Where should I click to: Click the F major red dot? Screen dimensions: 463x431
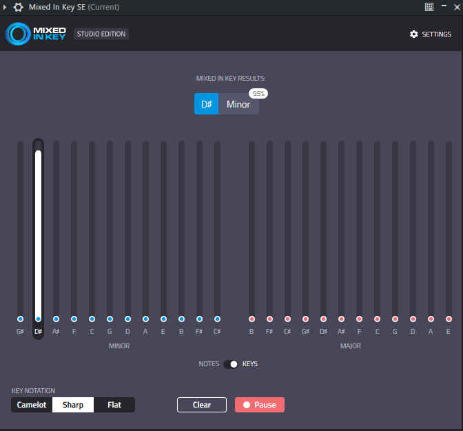coord(359,319)
